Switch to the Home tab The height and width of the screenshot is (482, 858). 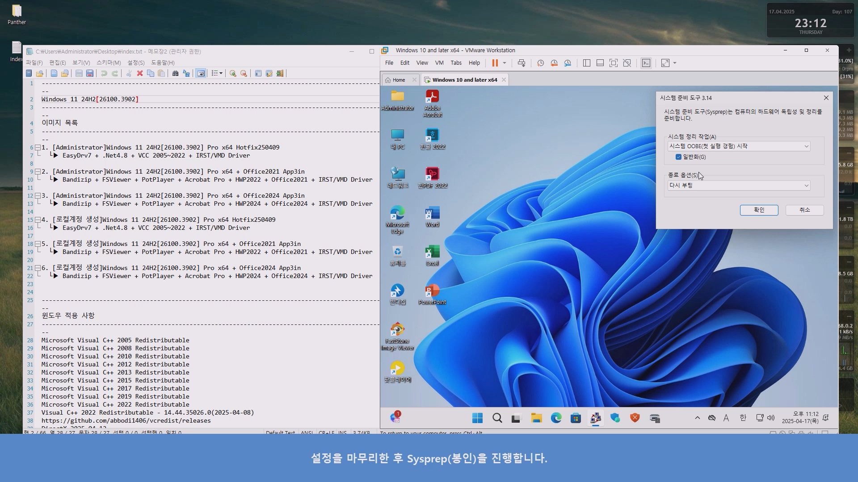399,80
